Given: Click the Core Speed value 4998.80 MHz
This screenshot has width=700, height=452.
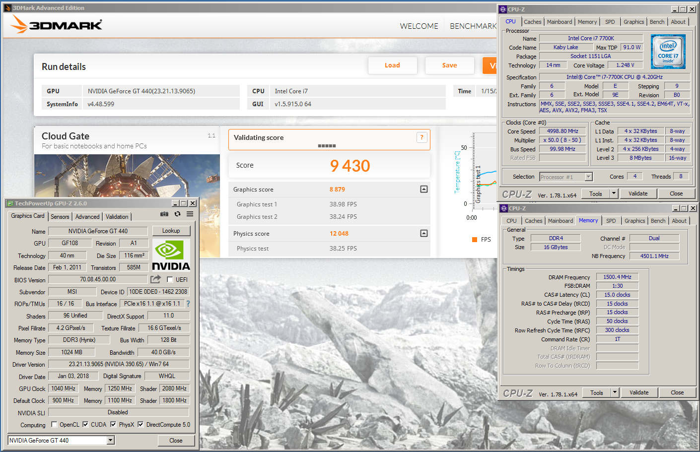Looking at the screenshot, I should click(562, 131).
